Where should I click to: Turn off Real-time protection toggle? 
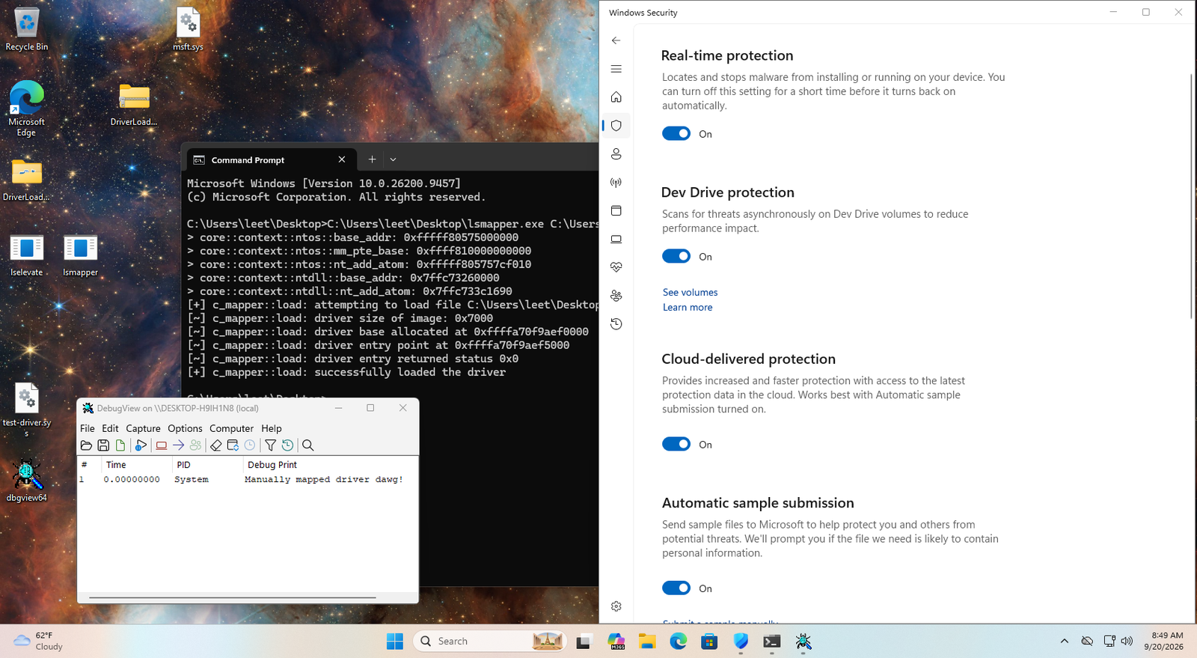[676, 134]
